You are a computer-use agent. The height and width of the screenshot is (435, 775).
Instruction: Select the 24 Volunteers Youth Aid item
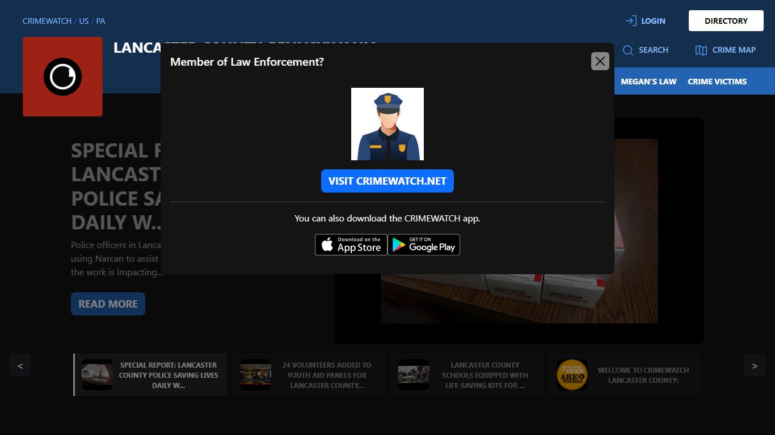(308, 375)
